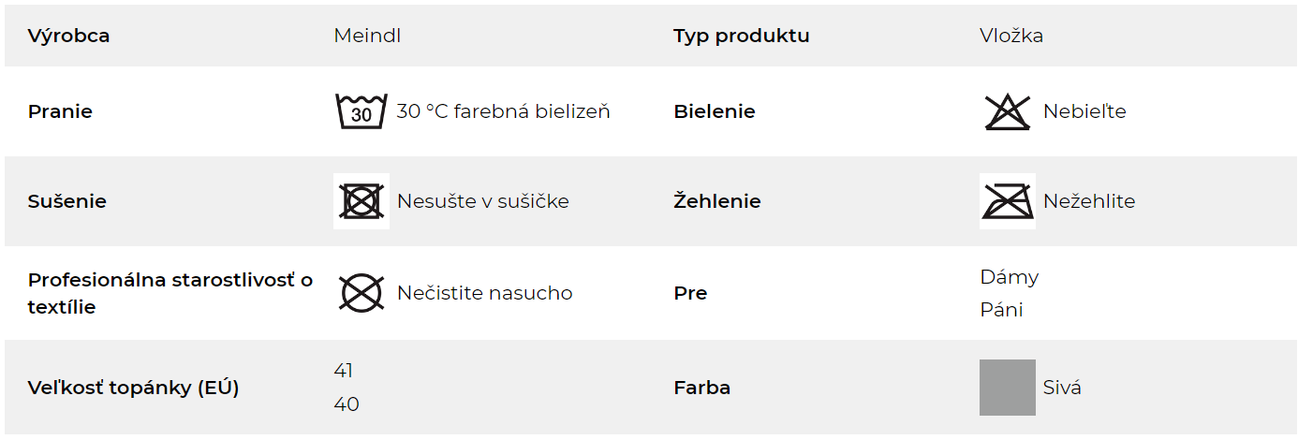Click the 'Veľkosť topánky (EÚ)' row label

point(134,388)
